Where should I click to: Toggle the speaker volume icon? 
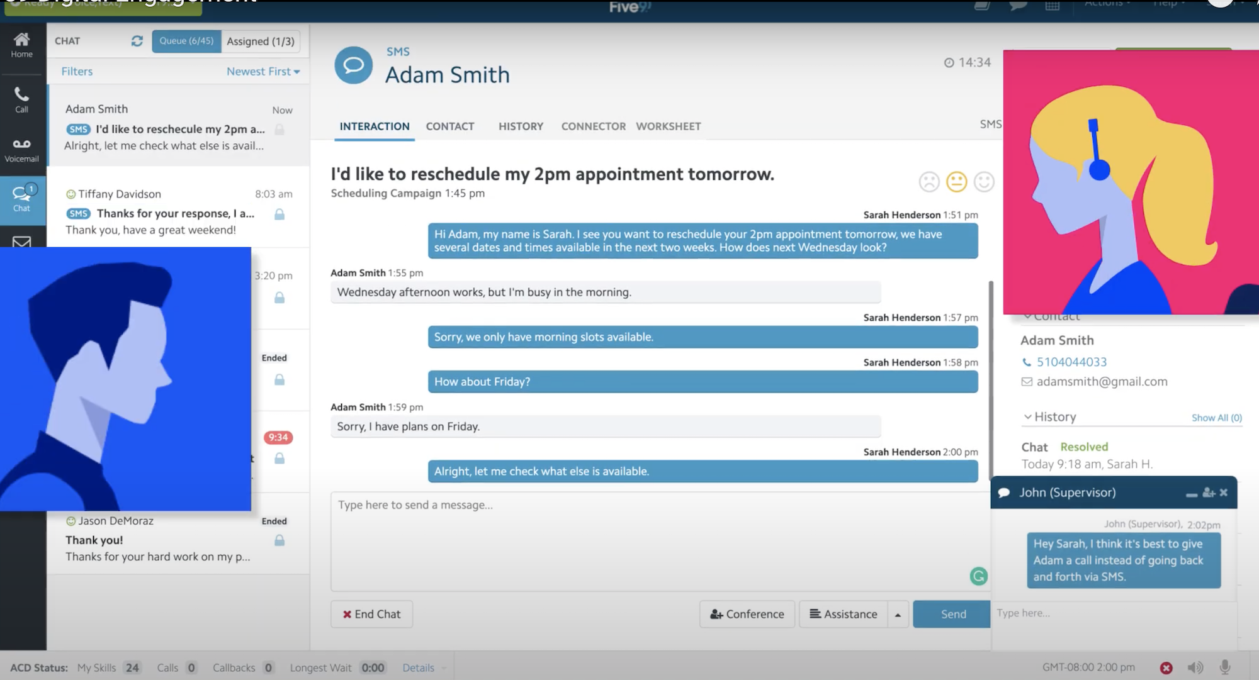pos(1195,667)
